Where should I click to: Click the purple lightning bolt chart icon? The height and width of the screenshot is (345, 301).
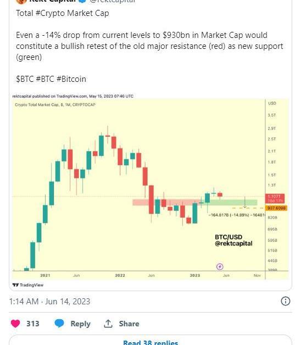(x=220, y=266)
